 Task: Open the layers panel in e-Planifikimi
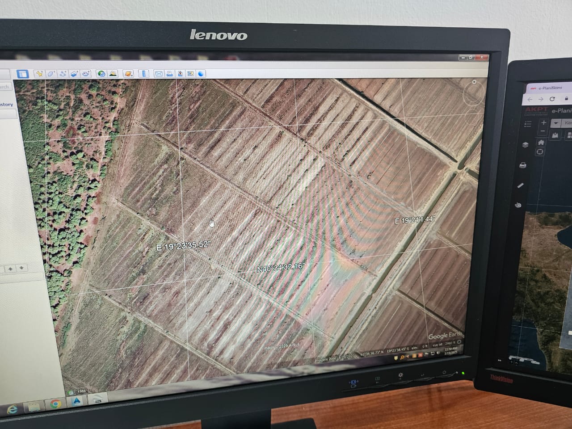point(526,144)
